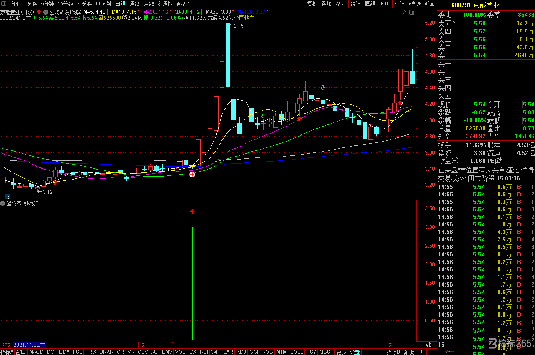Click the 叠加 button
The image size is (535, 355).
point(326,4)
